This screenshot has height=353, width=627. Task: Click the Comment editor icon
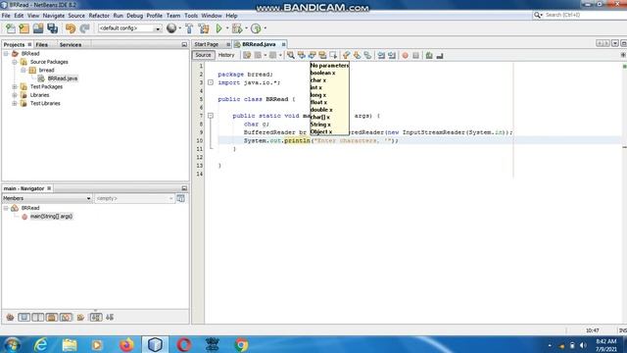pos(429,55)
